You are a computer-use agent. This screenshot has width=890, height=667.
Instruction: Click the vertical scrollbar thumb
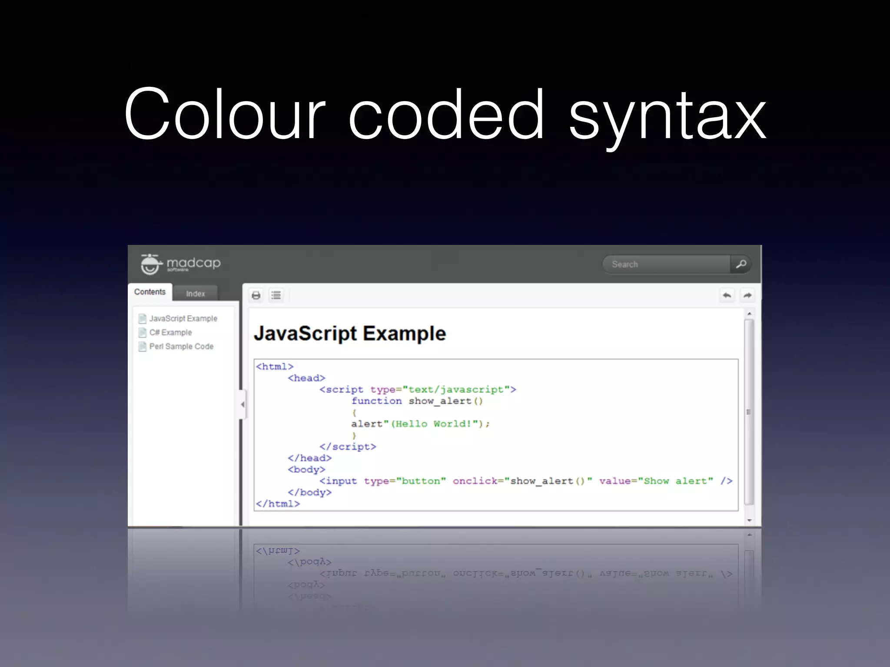tap(749, 412)
